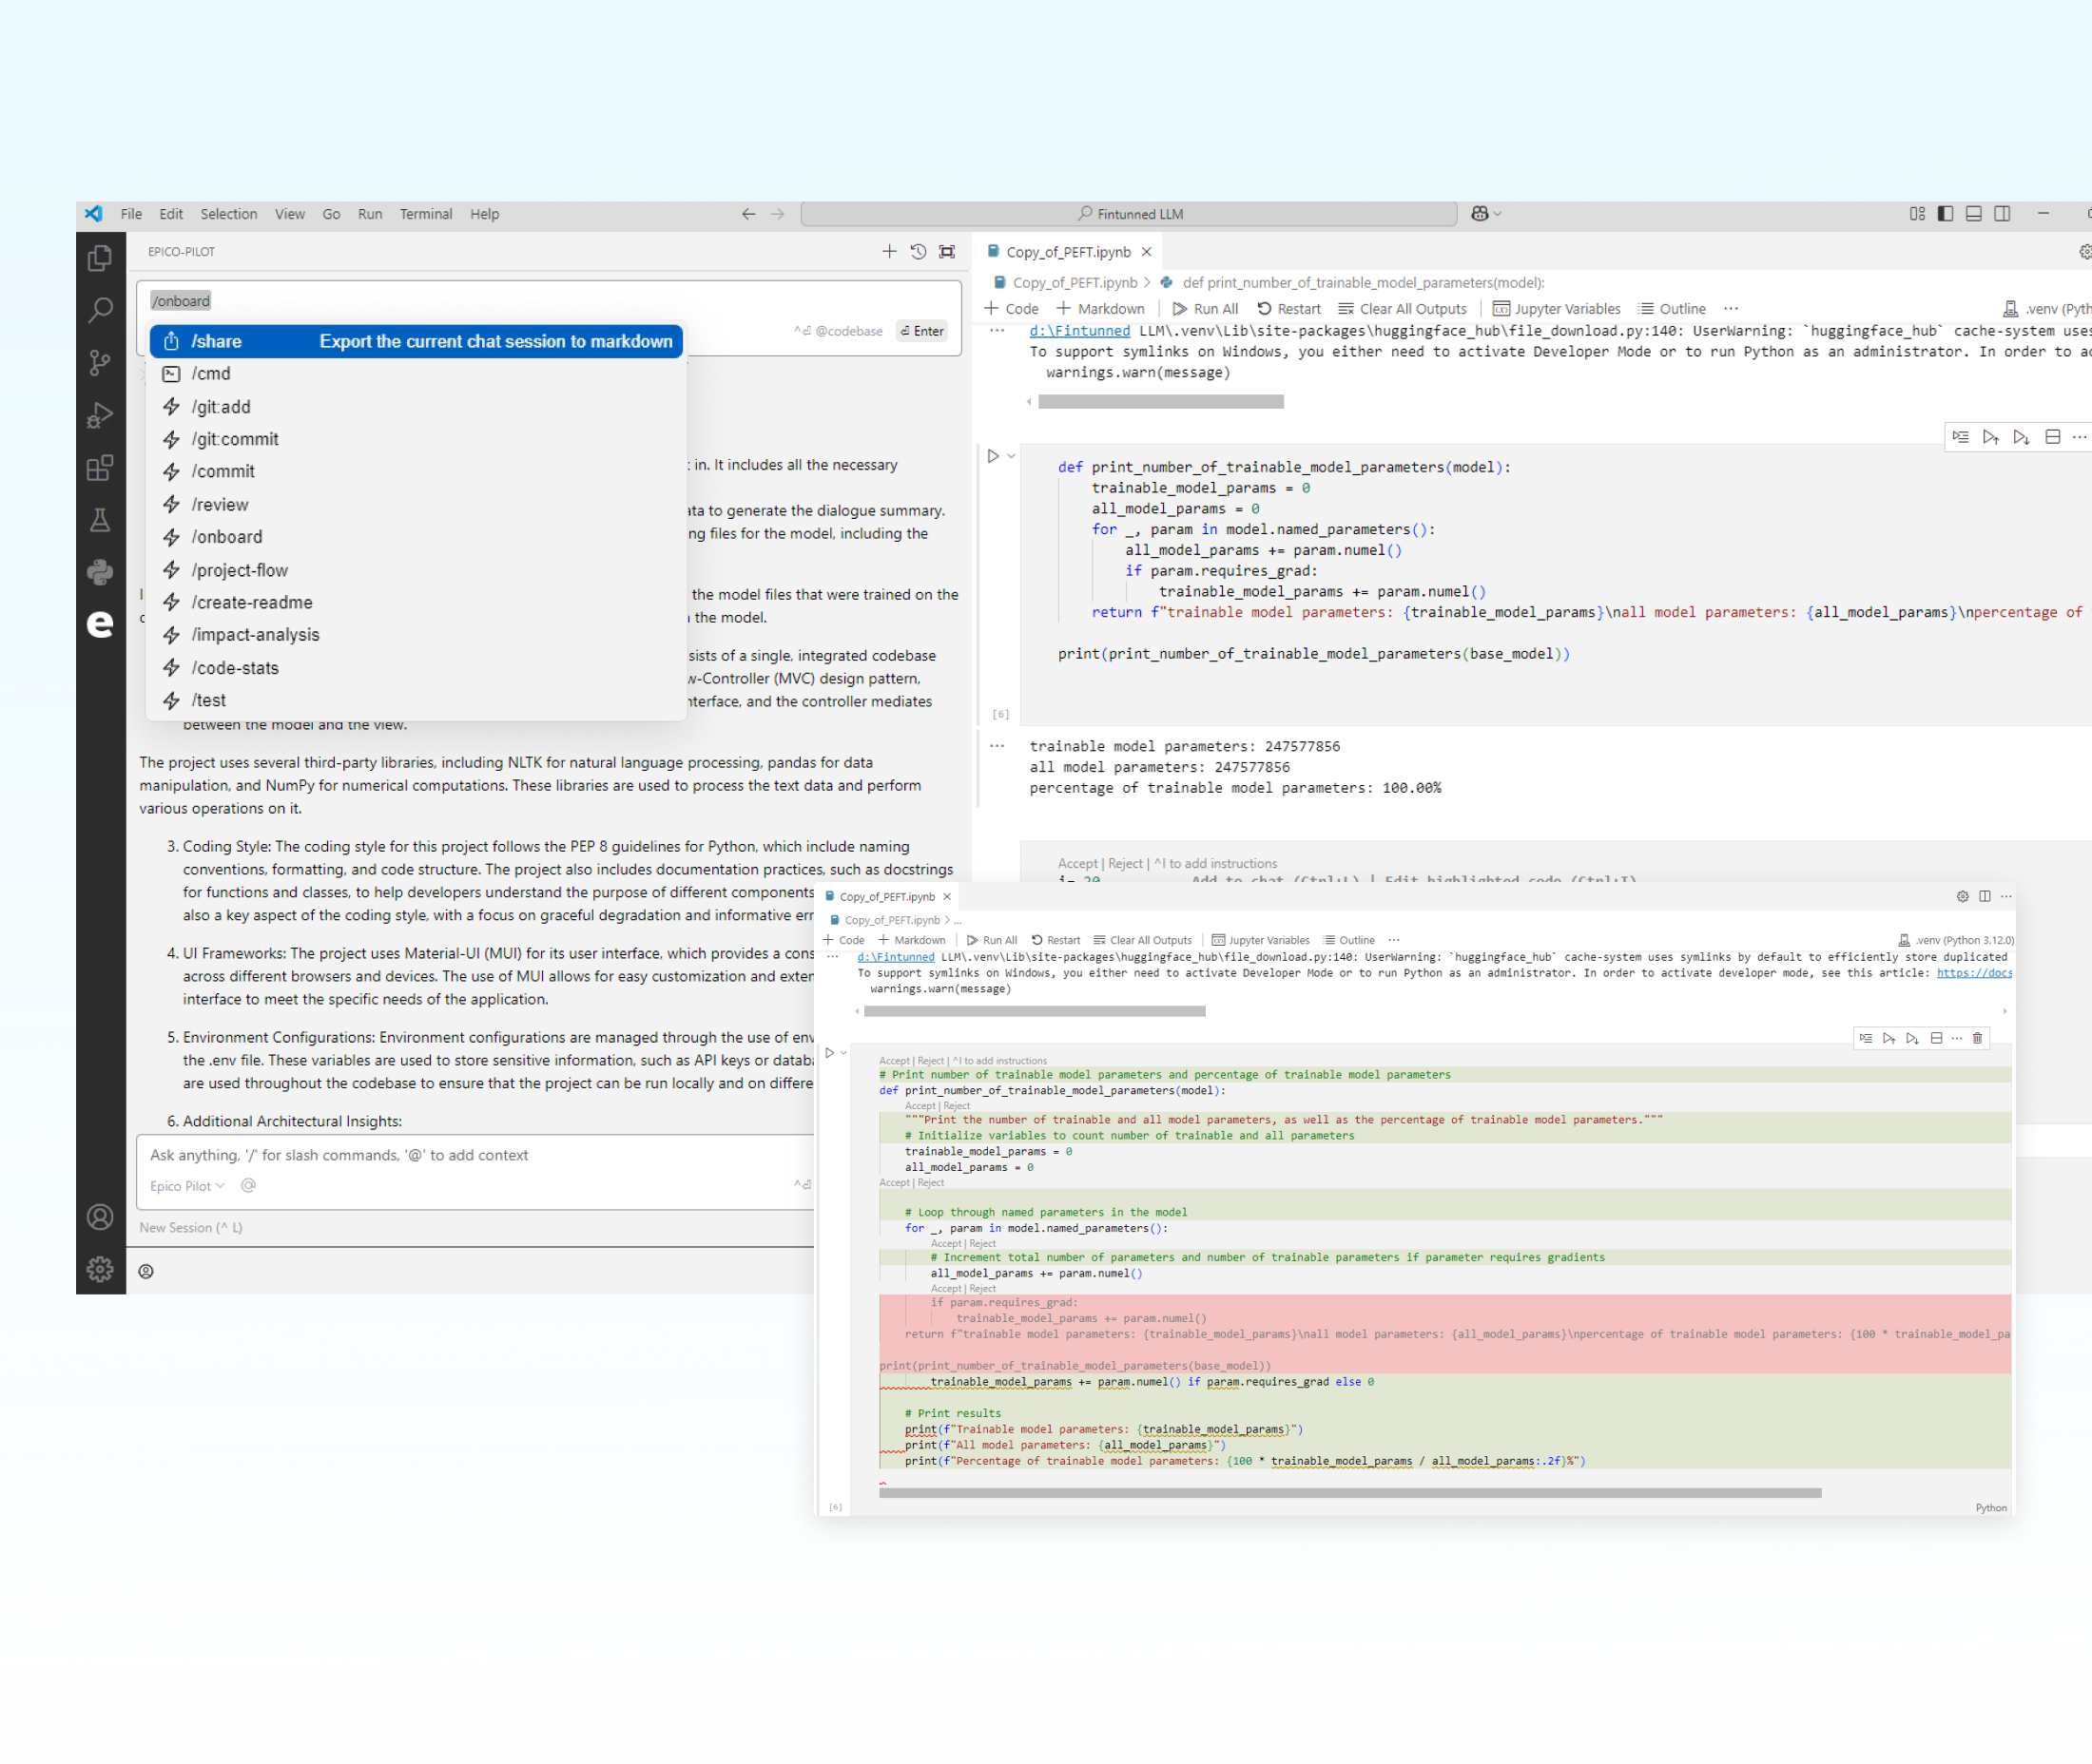Start a New Session link
The height and width of the screenshot is (1764, 2092).
[x=191, y=1228]
